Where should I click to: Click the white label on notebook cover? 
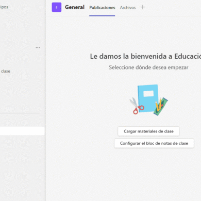pyautogui.click(x=148, y=94)
